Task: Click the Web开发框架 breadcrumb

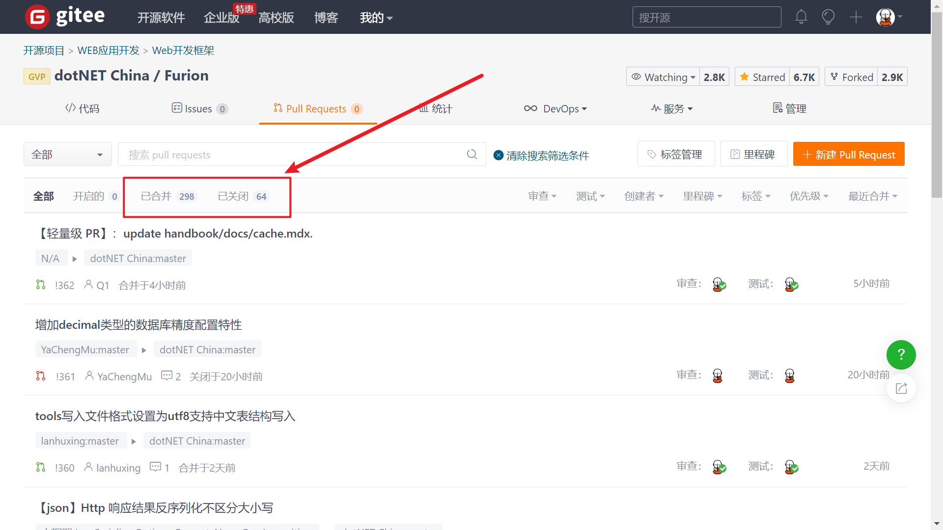Action: point(183,51)
